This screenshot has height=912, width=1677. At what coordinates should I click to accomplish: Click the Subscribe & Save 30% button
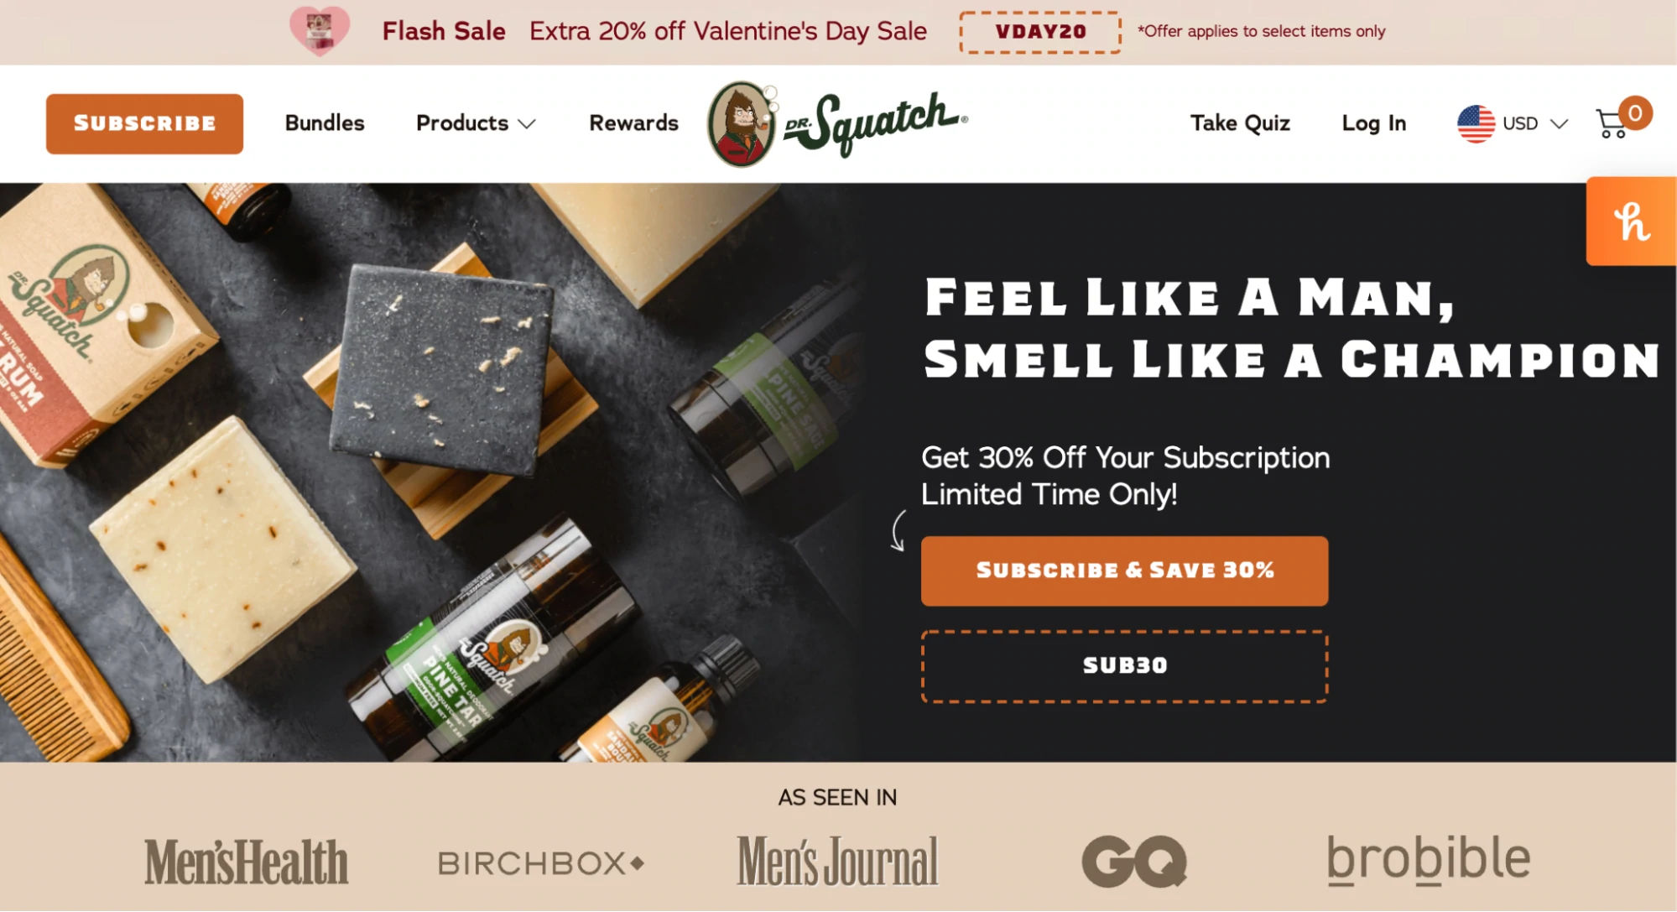click(x=1124, y=571)
